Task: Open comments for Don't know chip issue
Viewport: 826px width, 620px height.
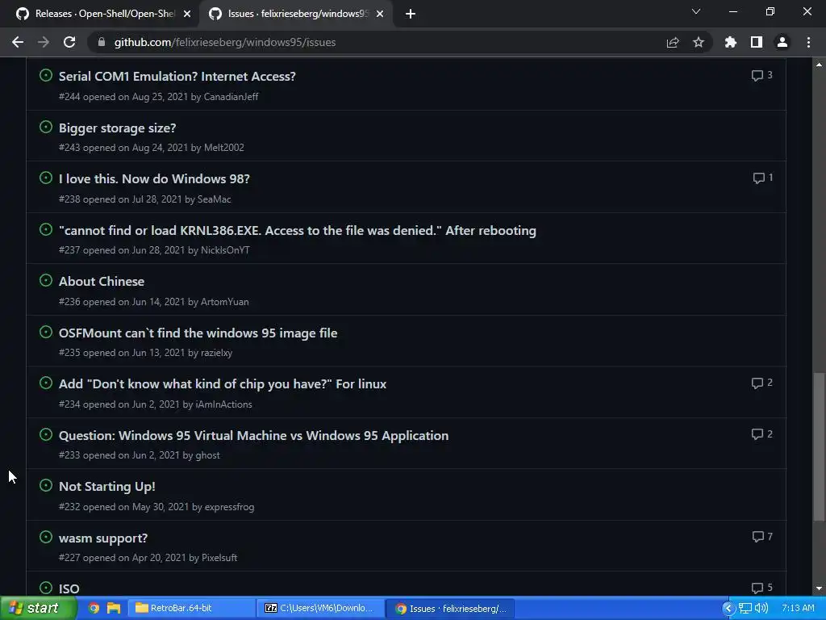Action: [x=761, y=383]
